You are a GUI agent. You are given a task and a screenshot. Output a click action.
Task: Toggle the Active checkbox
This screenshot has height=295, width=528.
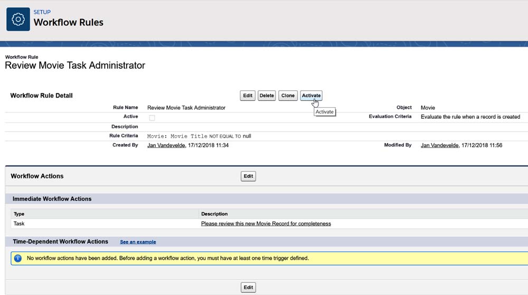coord(152,118)
